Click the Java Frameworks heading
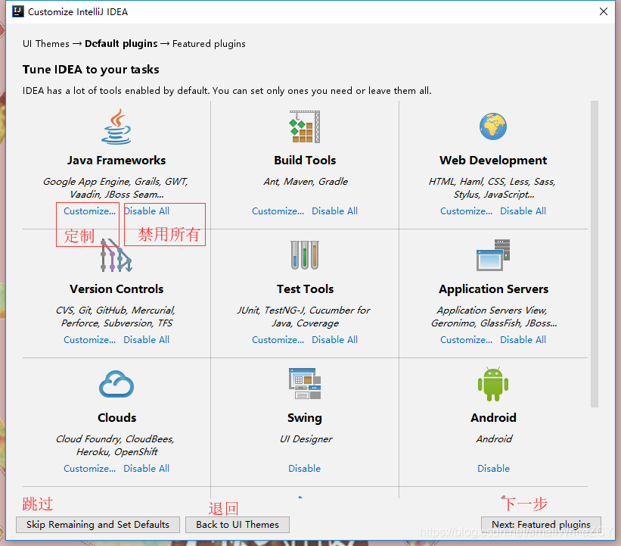Screen dimensions: 621x546 [x=116, y=161]
